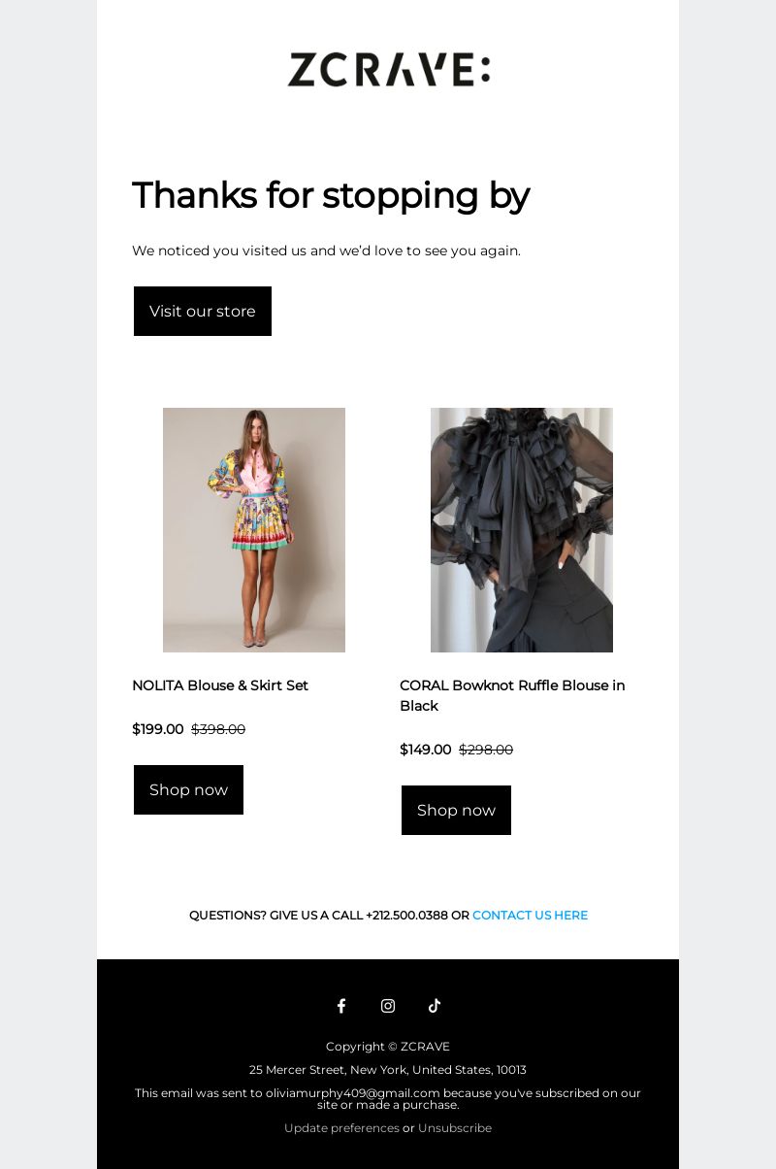
Task: Click the ZCRAVE logo at top
Action: point(388,70)
